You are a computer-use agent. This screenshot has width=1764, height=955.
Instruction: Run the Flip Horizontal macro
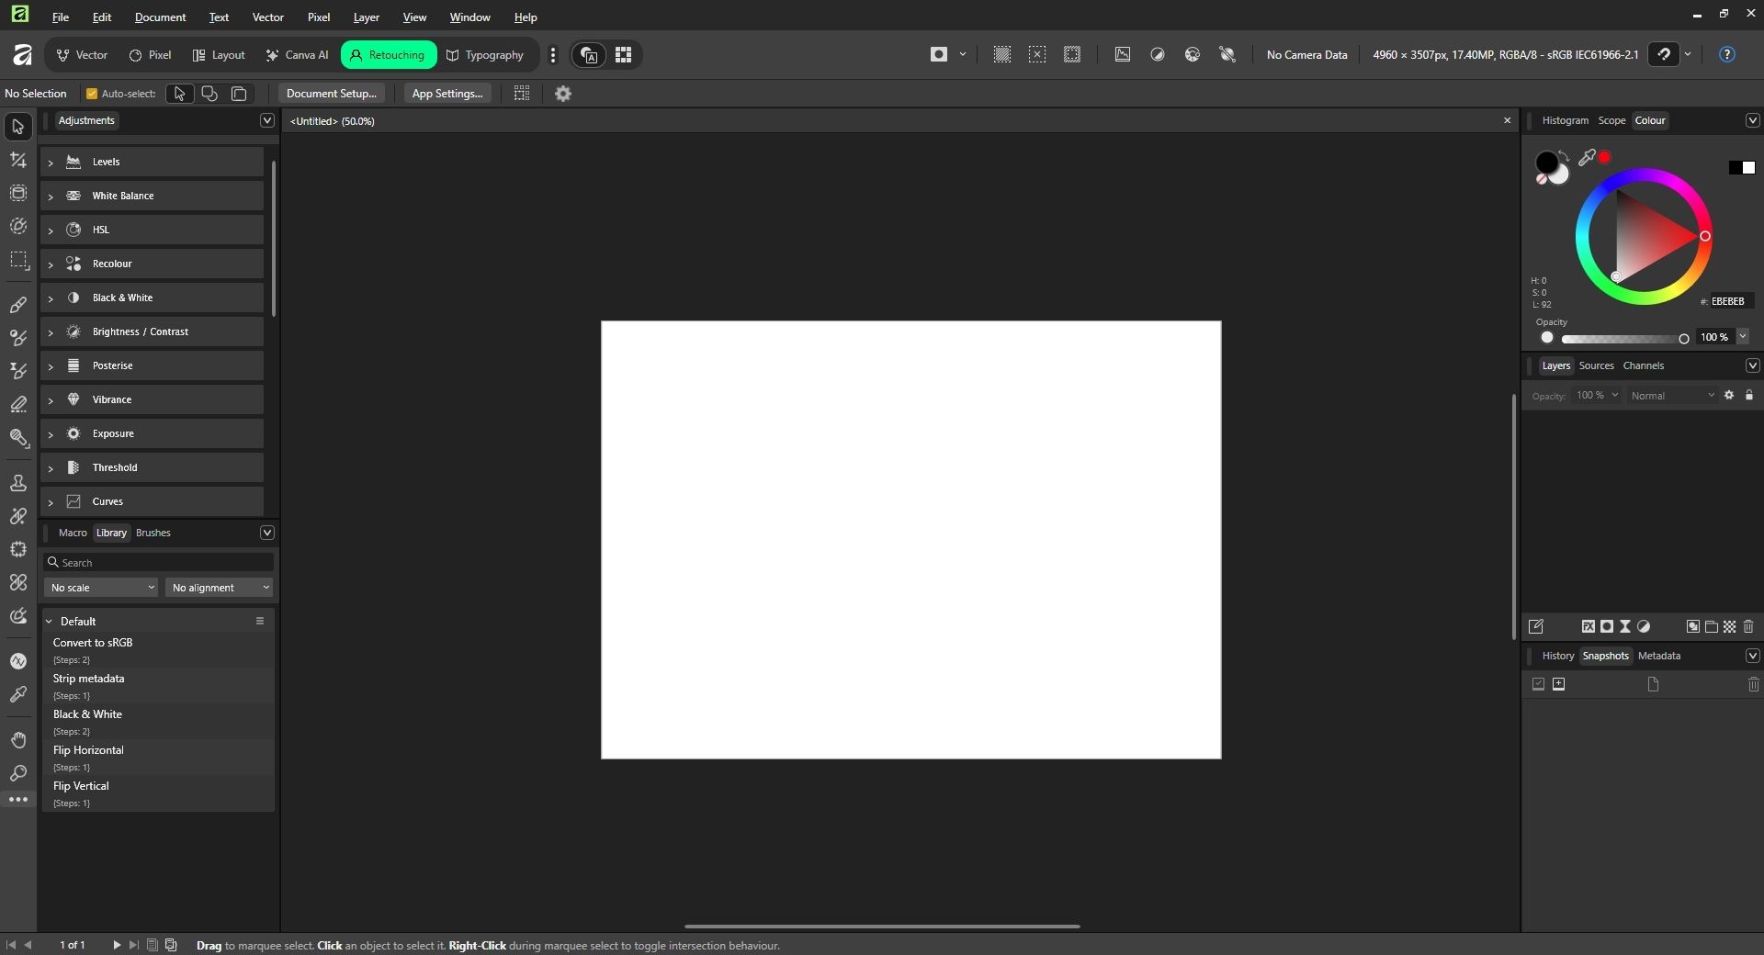coord(88,750)
